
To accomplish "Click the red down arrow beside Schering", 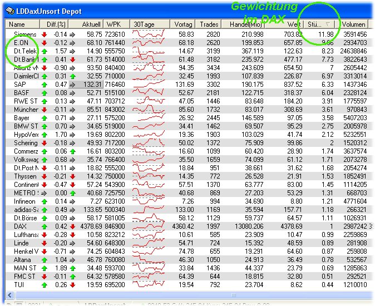I will 45,143.
